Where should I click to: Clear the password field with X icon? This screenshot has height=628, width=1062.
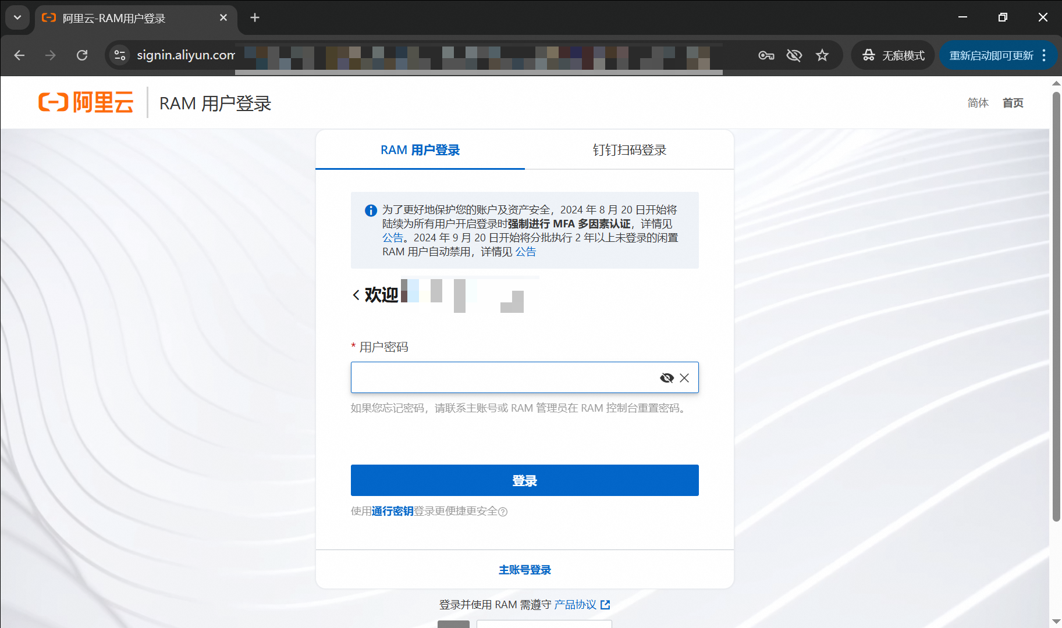[684, 378]
